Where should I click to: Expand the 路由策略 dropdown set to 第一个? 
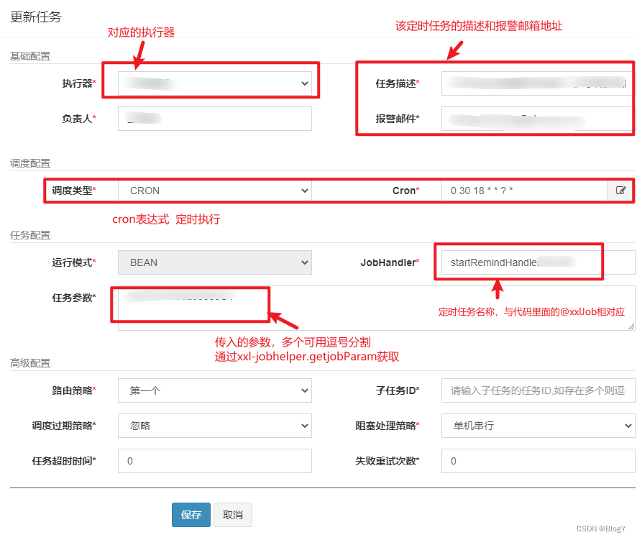214,390
